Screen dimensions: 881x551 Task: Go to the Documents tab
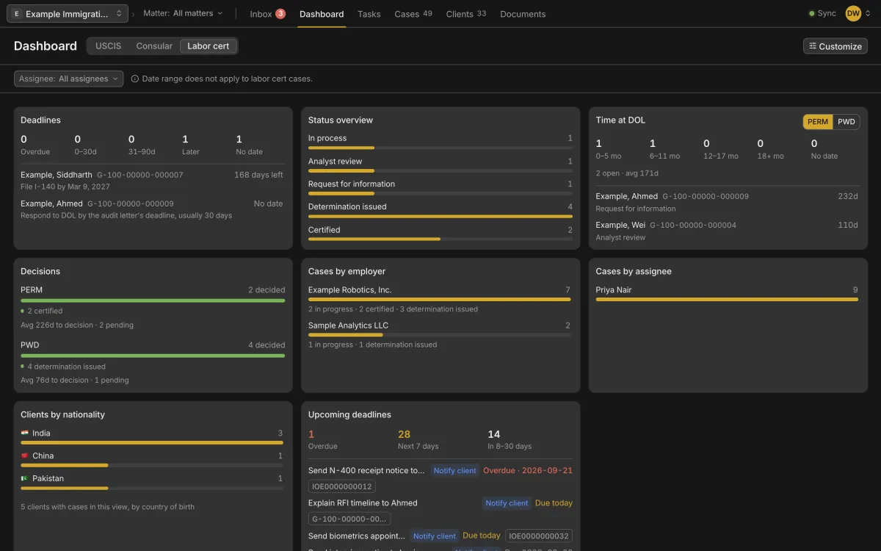coord(523,14)
